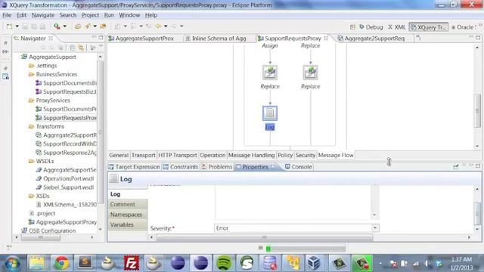
Task: Select the Variables properties section
Action: (x=128, y=224)
